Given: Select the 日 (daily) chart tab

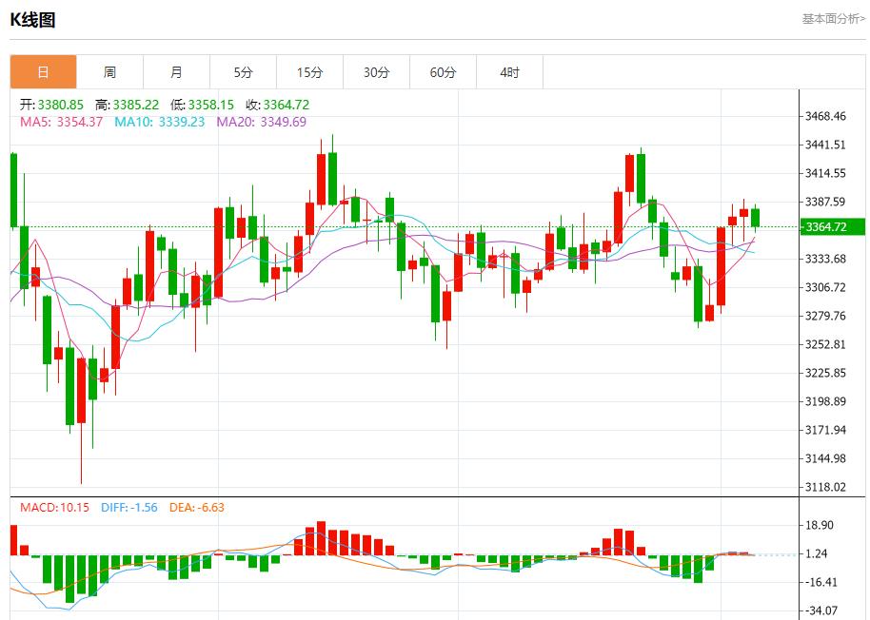Looking at the screenshot, I should point(43,72).
